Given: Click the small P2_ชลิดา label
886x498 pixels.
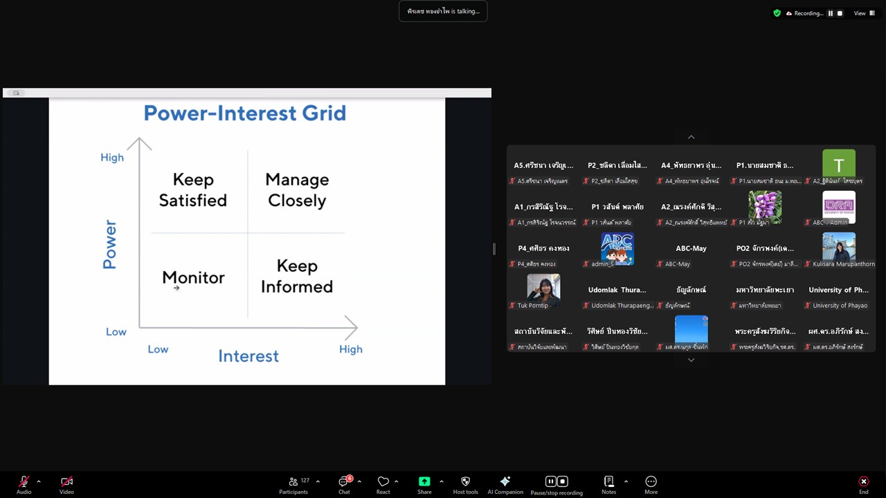Looking at the screenshot, I should (x=615, y=181).
